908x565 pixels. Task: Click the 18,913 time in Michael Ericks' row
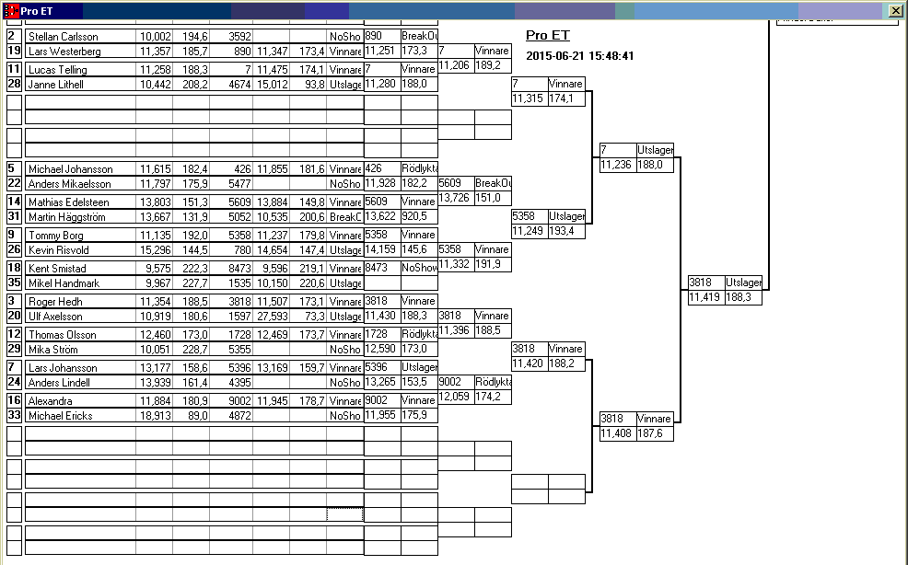(x=154, y=416)
